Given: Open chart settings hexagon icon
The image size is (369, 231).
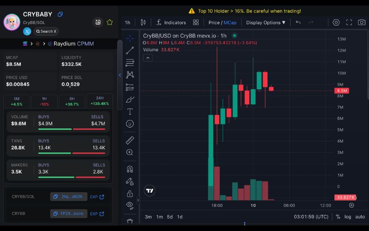Looking at the screenshot, I should [336, 22].
